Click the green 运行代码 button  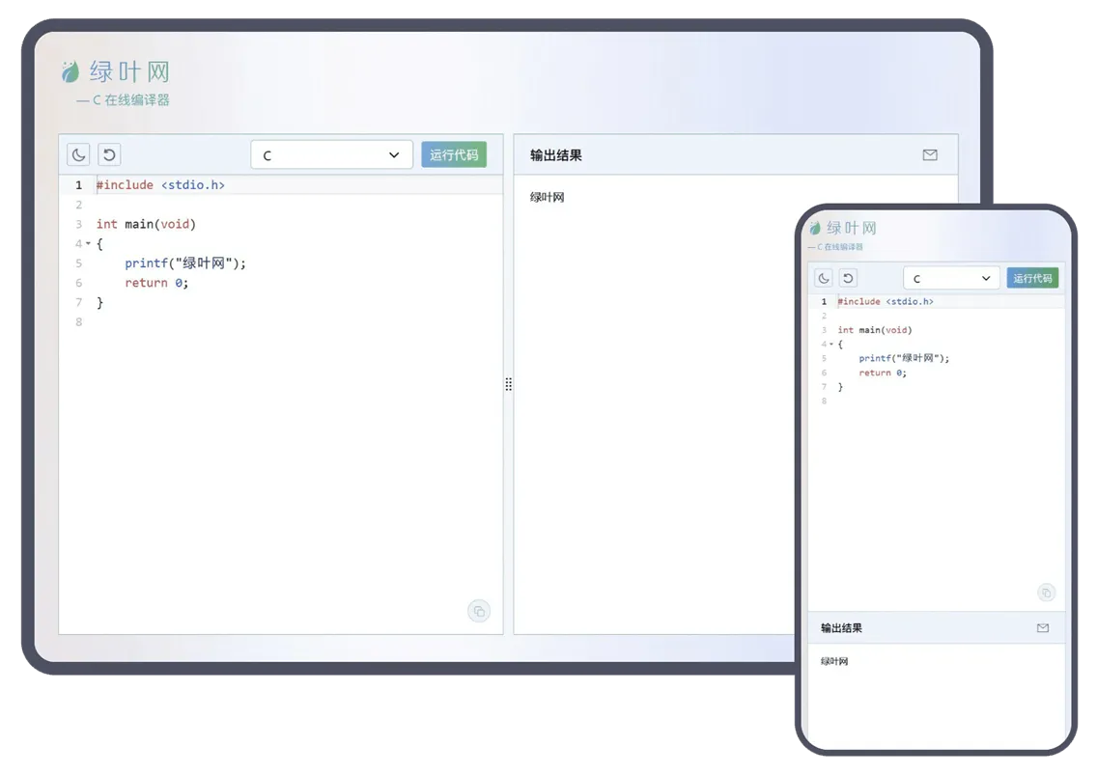[454, 154]
